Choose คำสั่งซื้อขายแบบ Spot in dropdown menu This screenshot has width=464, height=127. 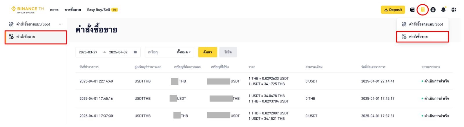click(x=423, y=24)
